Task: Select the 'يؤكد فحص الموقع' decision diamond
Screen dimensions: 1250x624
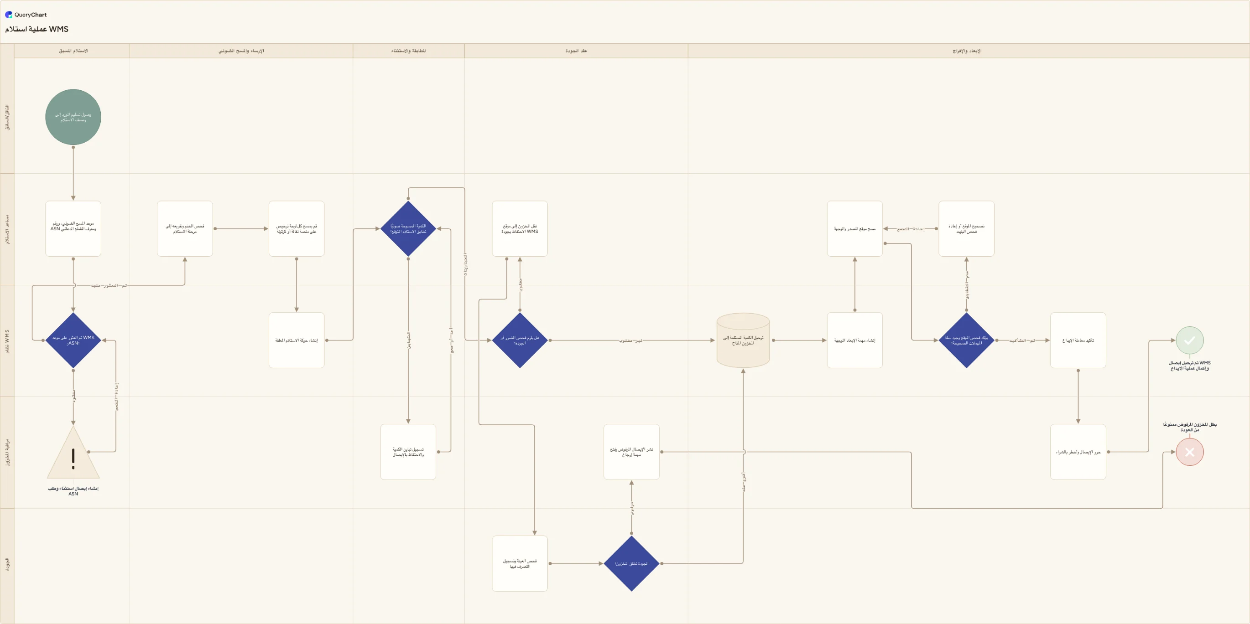Action: click(x=966, y=340)
